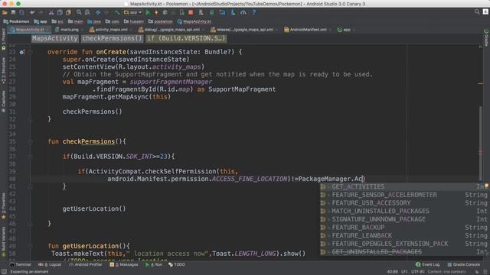
Task: Click the if (Build.VERSION.S…) breadcrumb
Action: pos(185,38)
